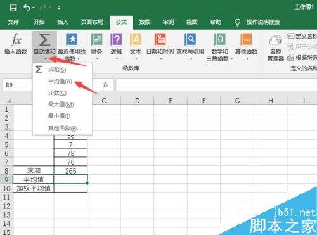This screenshot has width=317, height=235.
Task: Select the cell containing 7 in row 5
Action: (70, 144)
